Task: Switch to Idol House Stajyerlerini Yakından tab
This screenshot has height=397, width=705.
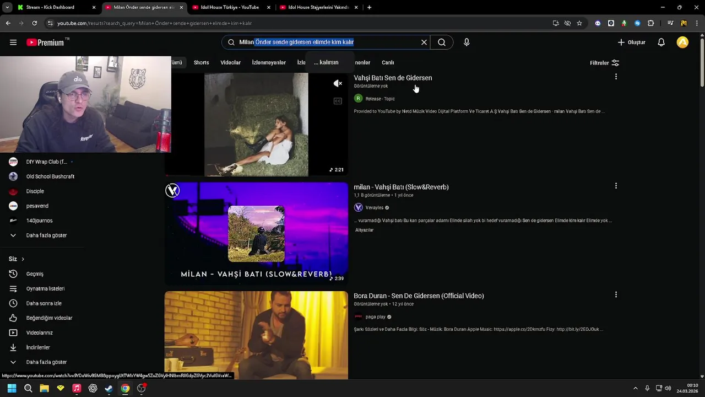Action: click(x=319, y=7)
